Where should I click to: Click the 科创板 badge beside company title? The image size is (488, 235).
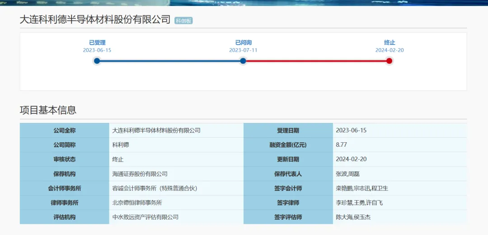[183, 21]
